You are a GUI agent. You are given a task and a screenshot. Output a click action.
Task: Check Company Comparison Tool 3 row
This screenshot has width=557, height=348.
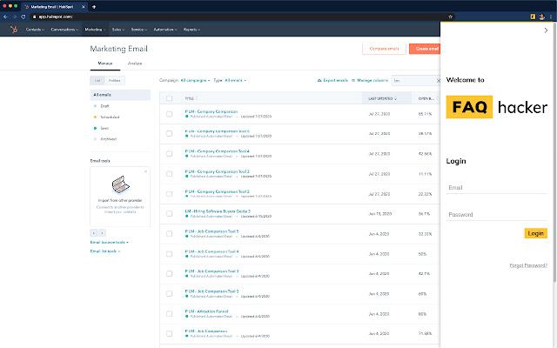[x=170, y=174]
